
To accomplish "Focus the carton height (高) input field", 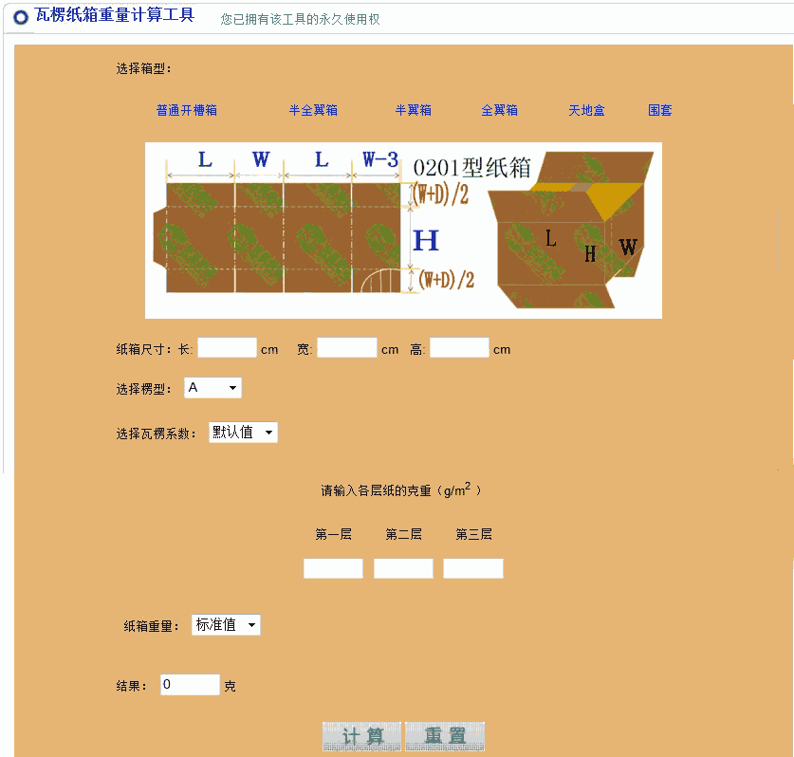I will click(x=459, y=348).
